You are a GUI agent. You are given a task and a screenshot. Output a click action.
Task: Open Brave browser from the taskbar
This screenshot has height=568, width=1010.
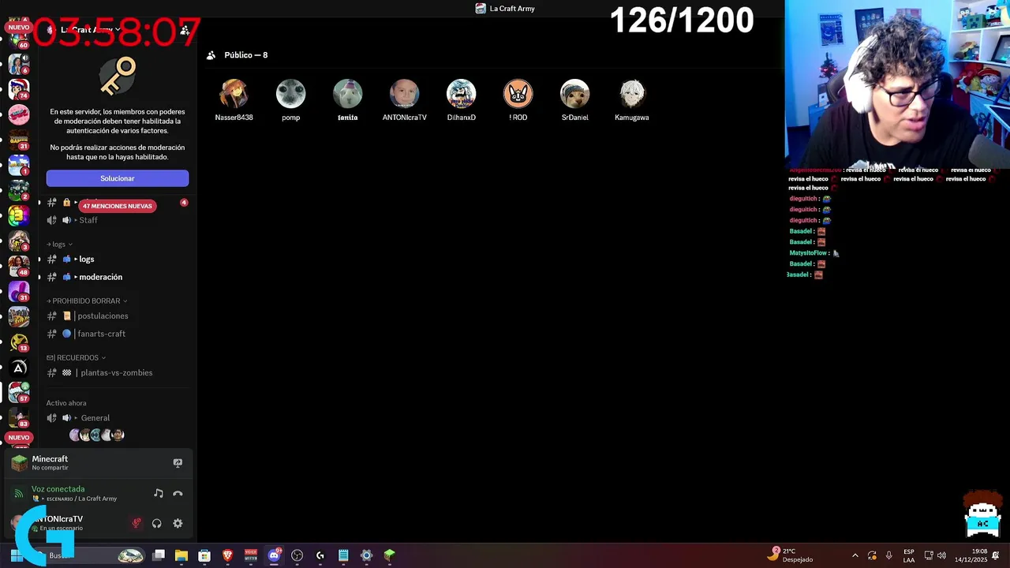(228, 555)
